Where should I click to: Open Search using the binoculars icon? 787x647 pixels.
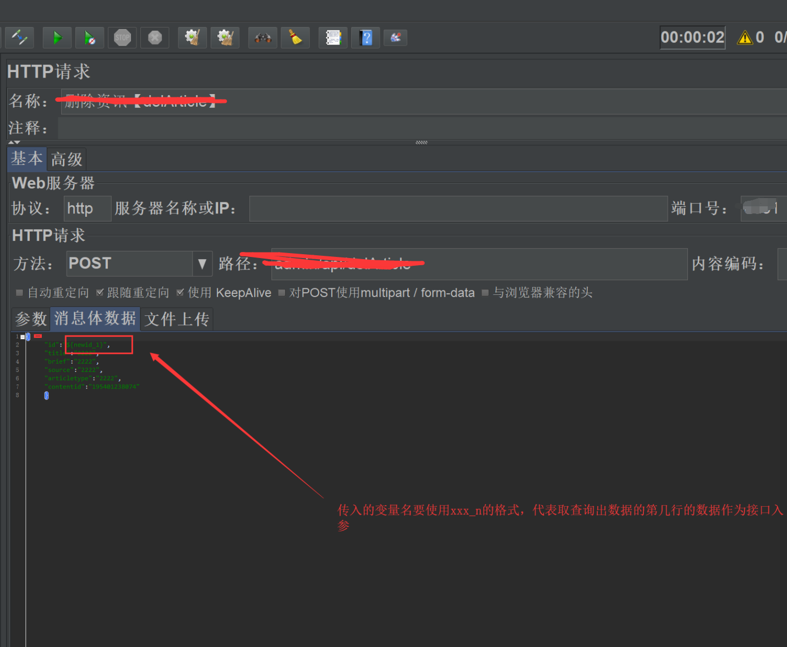263,37
